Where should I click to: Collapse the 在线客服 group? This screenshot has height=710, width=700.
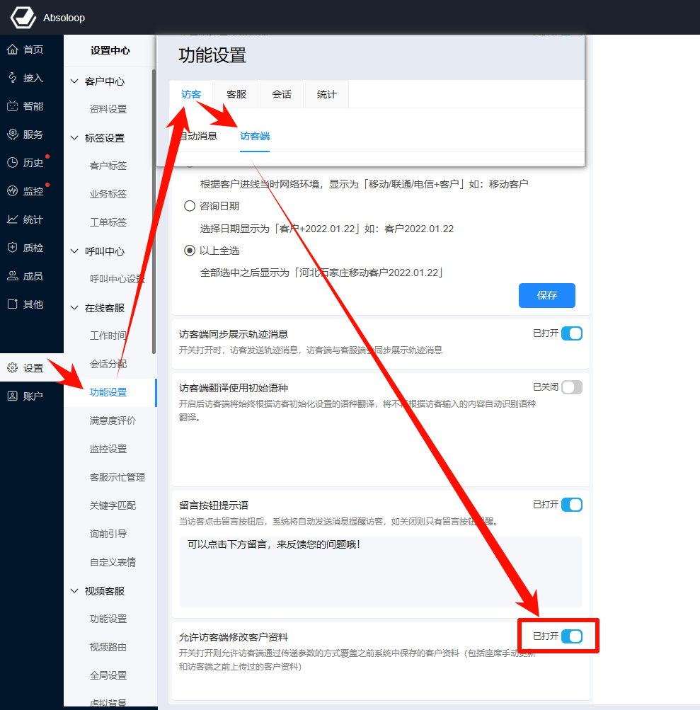pos(75,308)
